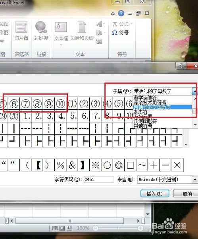This screenshot has height=239, width=198.
Task: Click the 取消 cancel button
Action: pos(186,194)
